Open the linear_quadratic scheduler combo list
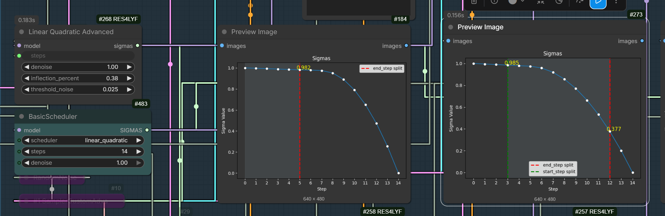The width and height of the screenshot is (665, 216). [x=106, y=140]
